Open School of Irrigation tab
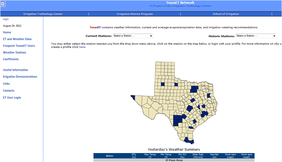The height and width of the screenshot is (162, 282). pos(226,14)
